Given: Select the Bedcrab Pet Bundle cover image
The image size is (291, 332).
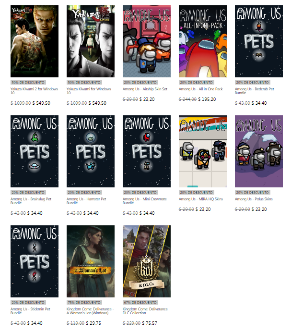Looking at the screenshot, I should (x=259, y=41).
